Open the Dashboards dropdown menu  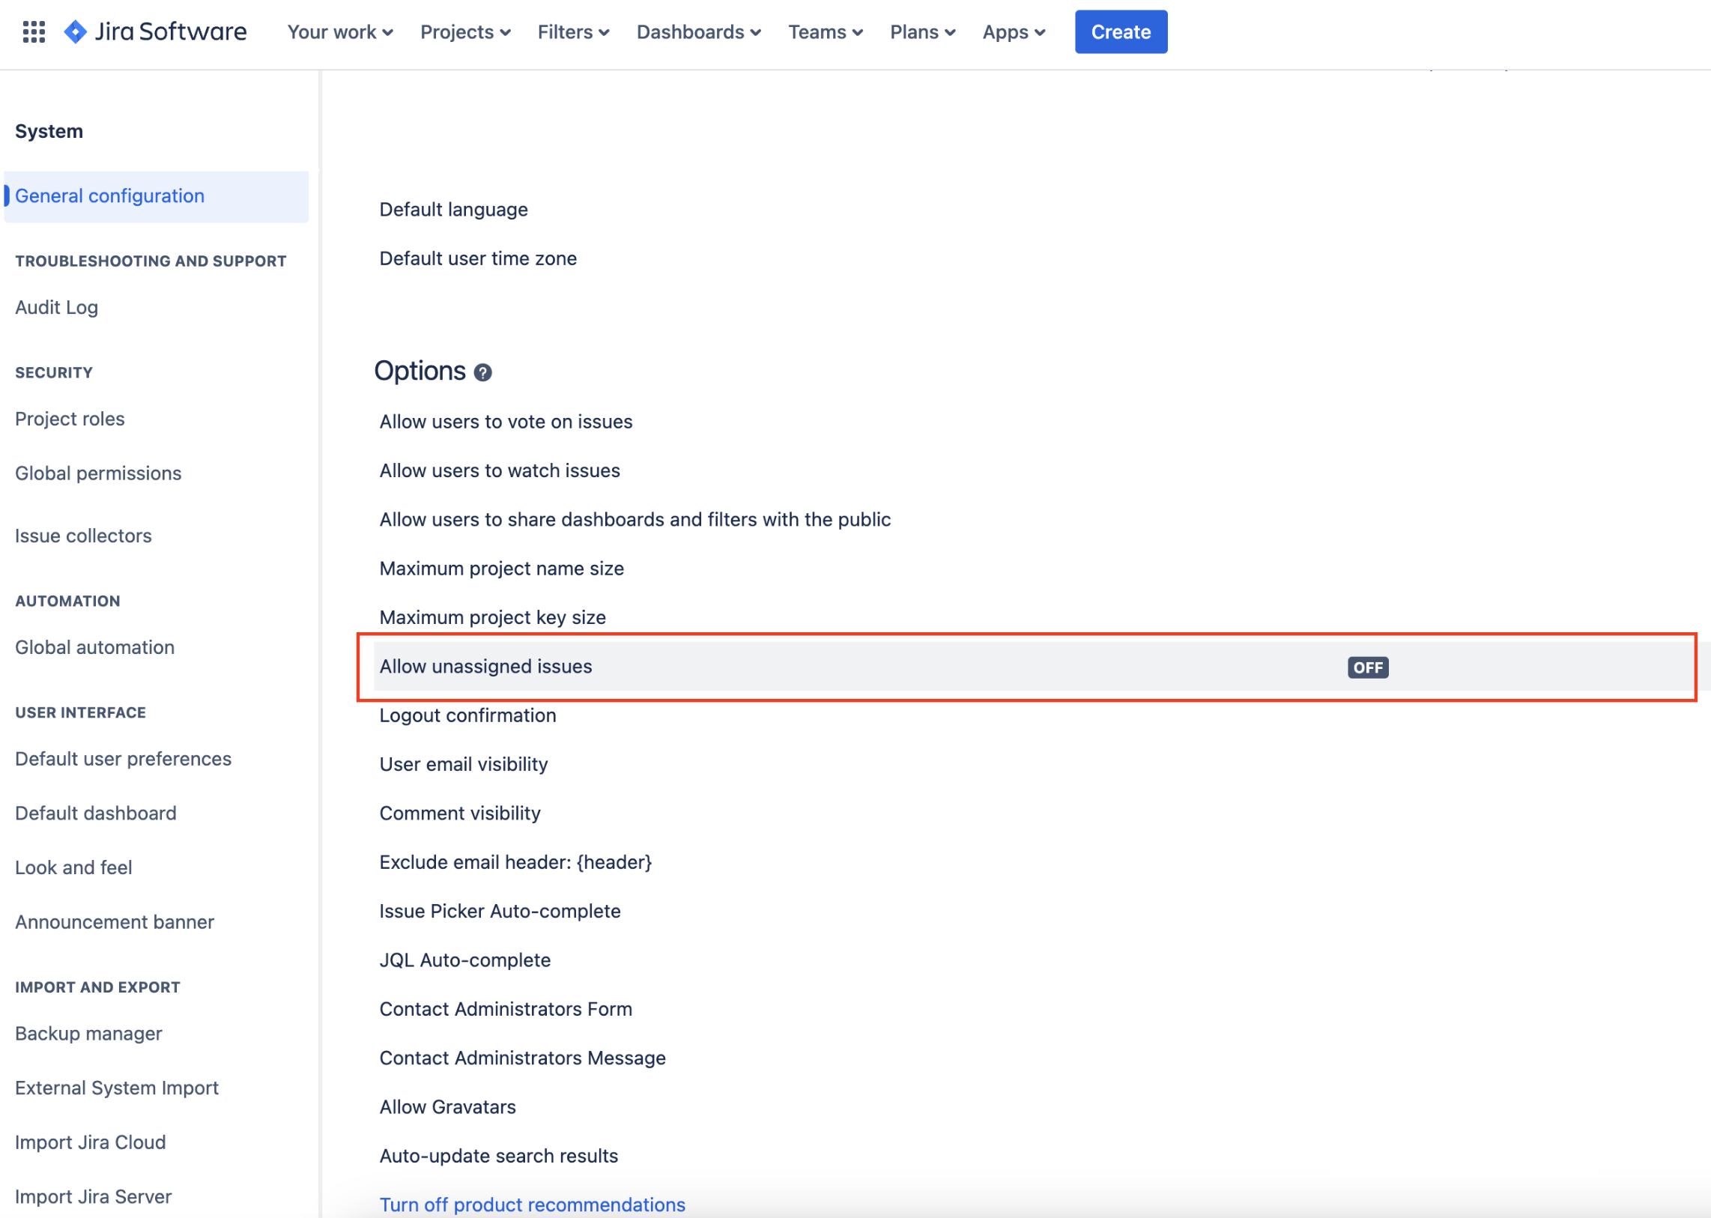click(698, 31)
